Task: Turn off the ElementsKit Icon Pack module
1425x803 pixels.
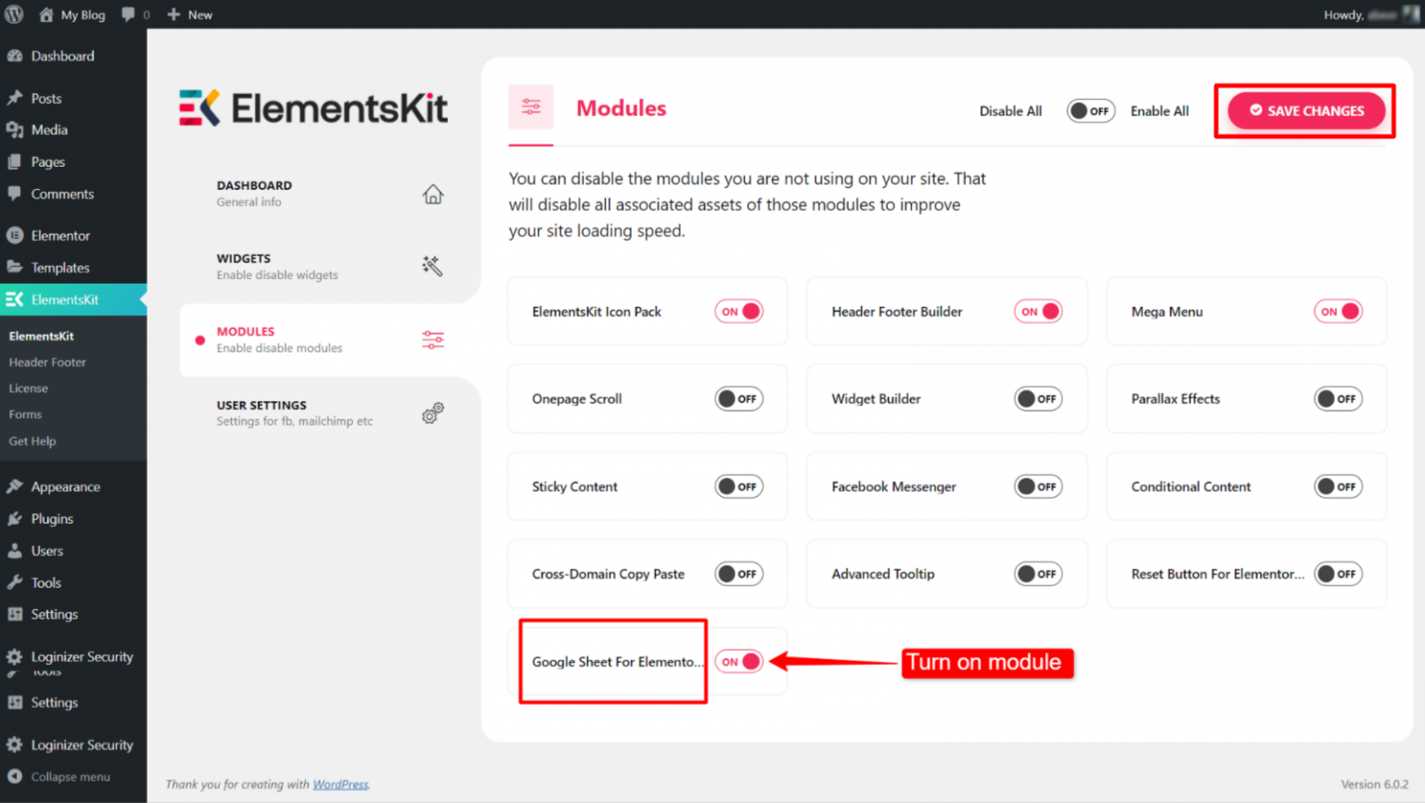Action: [x=738, y=312]
